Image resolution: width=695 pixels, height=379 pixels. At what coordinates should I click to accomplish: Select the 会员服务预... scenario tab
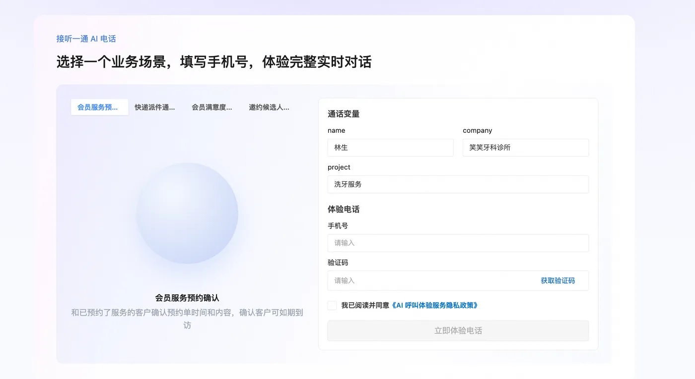99,107
